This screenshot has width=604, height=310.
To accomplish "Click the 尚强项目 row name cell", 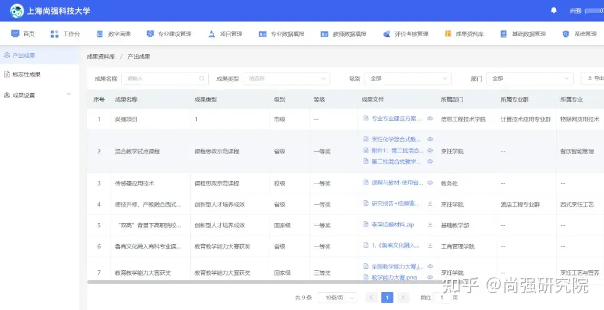I will [126, 119].
